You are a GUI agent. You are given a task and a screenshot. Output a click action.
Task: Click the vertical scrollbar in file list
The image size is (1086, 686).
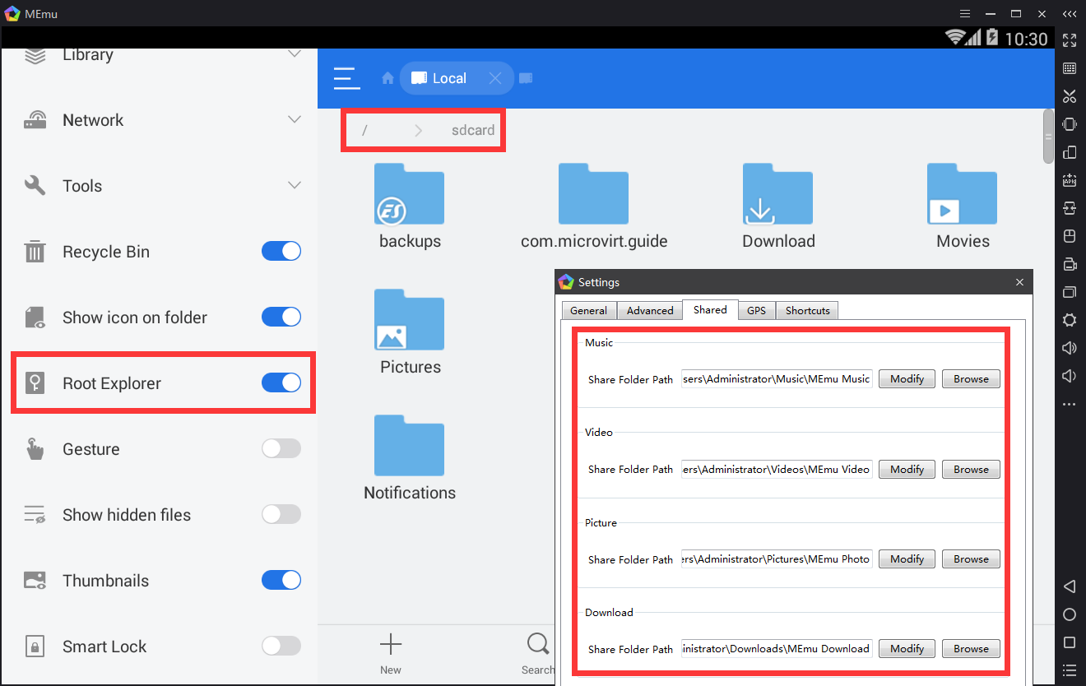click(1048, 136)
